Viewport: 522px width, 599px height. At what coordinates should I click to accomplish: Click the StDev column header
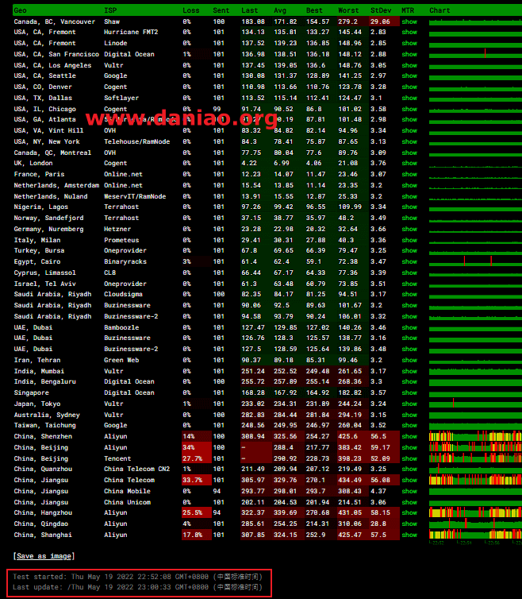click(381, 10)
